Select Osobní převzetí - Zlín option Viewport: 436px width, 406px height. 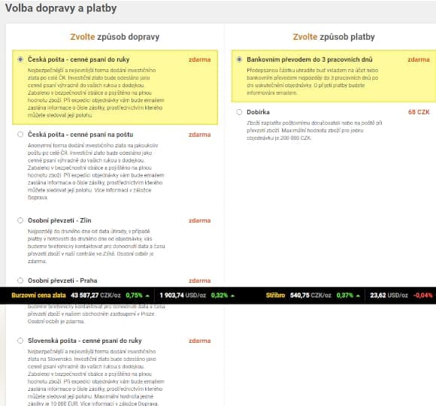coord(20,220)
